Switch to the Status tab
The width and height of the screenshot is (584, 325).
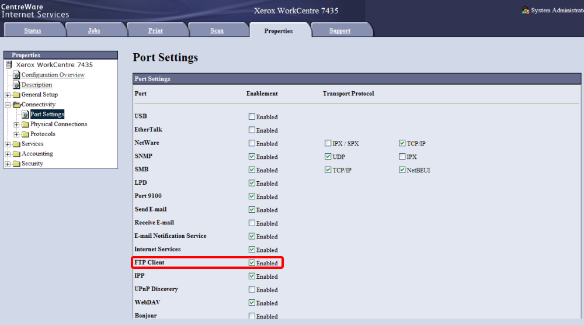pyautogui.click(x=33, y=31)
